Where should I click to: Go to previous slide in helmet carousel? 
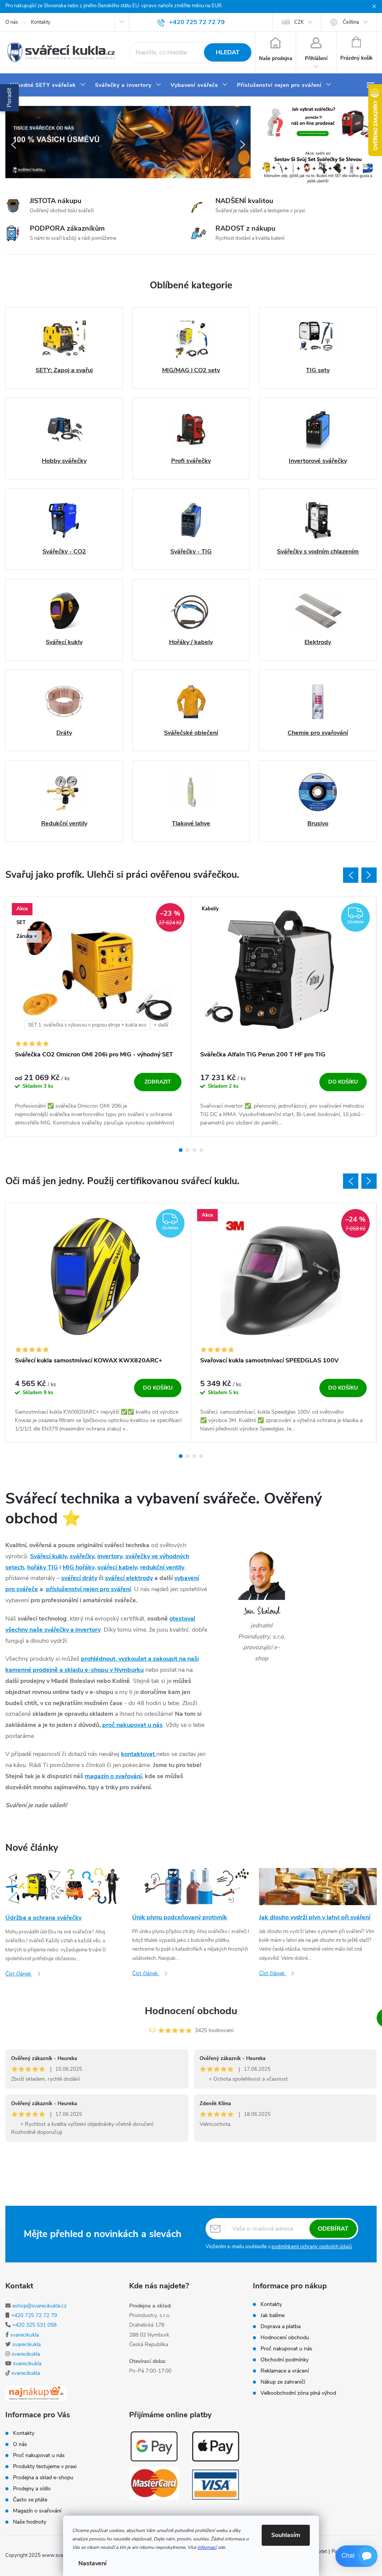(350, 1181)
